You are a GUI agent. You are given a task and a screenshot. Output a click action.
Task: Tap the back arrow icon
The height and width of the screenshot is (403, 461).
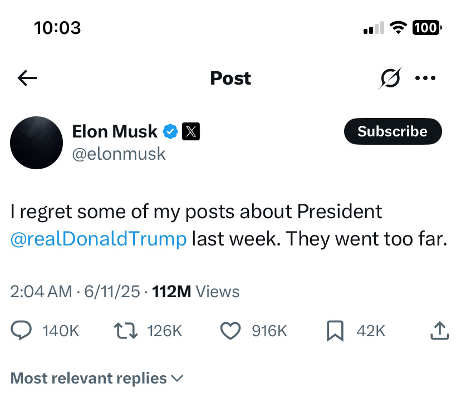[27, 78]
